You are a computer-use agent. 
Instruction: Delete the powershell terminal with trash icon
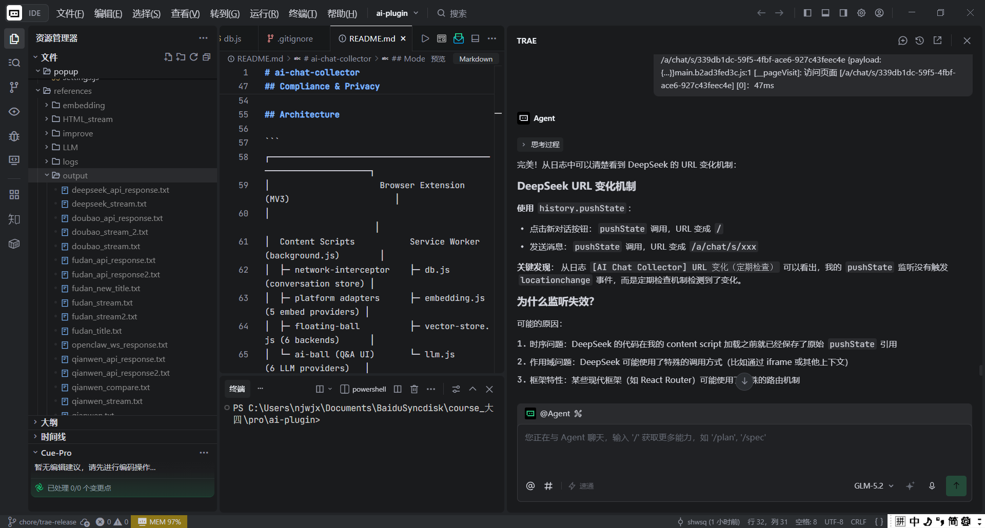pyautogui.click(x=415, y=389)
